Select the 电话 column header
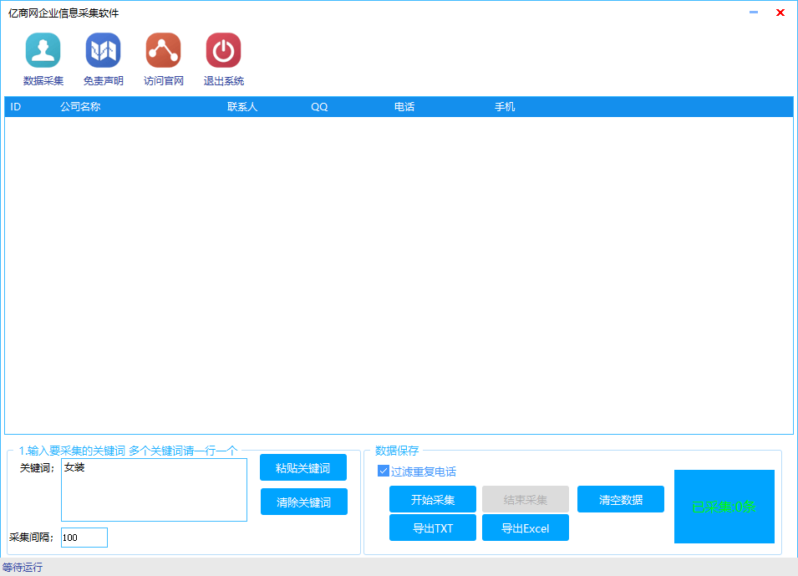Image resolution: width=798 pixels, height=576 pixels. 404,107
